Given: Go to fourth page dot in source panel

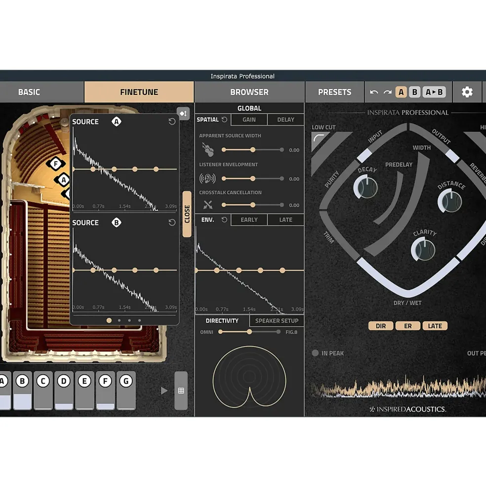Looking at the screenshot, I should 140,320.
